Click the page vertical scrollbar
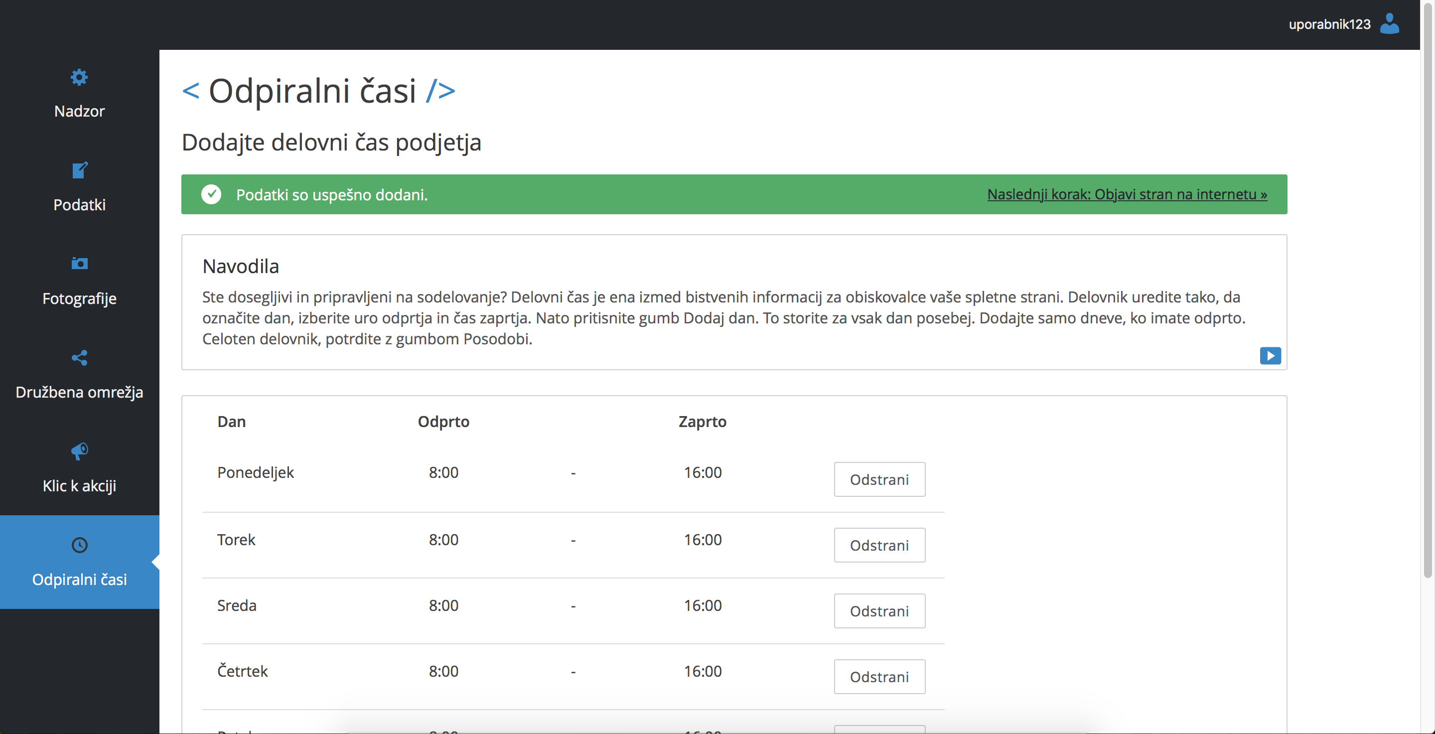The width and height of the screenshot is (1435, 734). click(x=1427, y=290)
